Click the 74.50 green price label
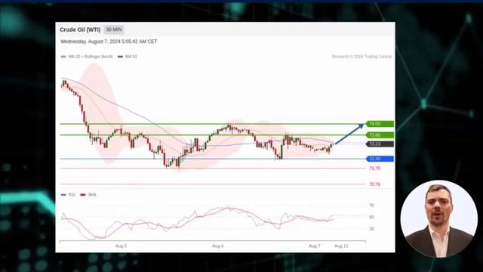 point(380,124)
